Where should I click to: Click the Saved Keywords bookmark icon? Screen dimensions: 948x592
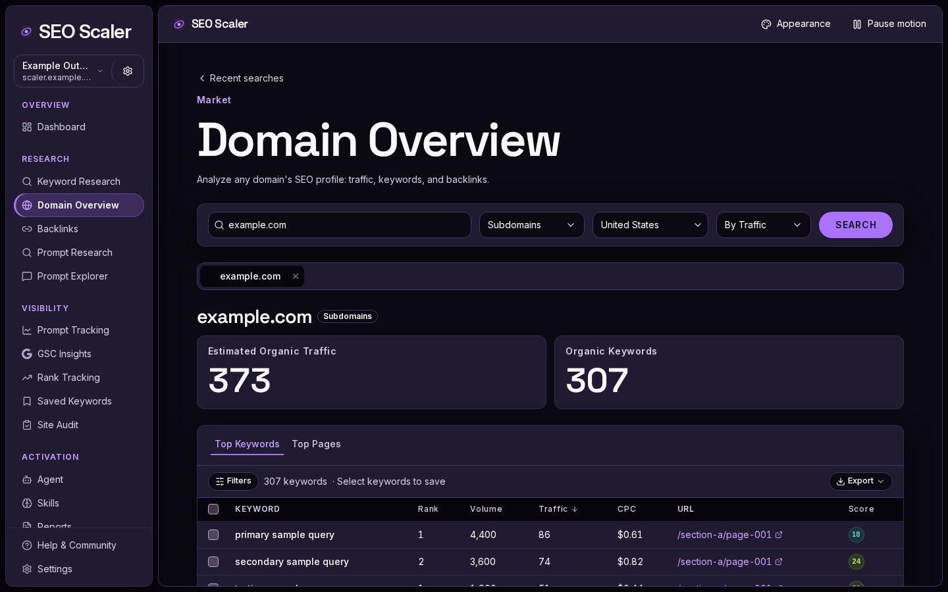tap(27, 401)
